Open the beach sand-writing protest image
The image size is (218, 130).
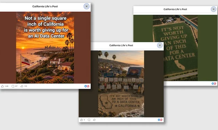[x=121, y=84]
